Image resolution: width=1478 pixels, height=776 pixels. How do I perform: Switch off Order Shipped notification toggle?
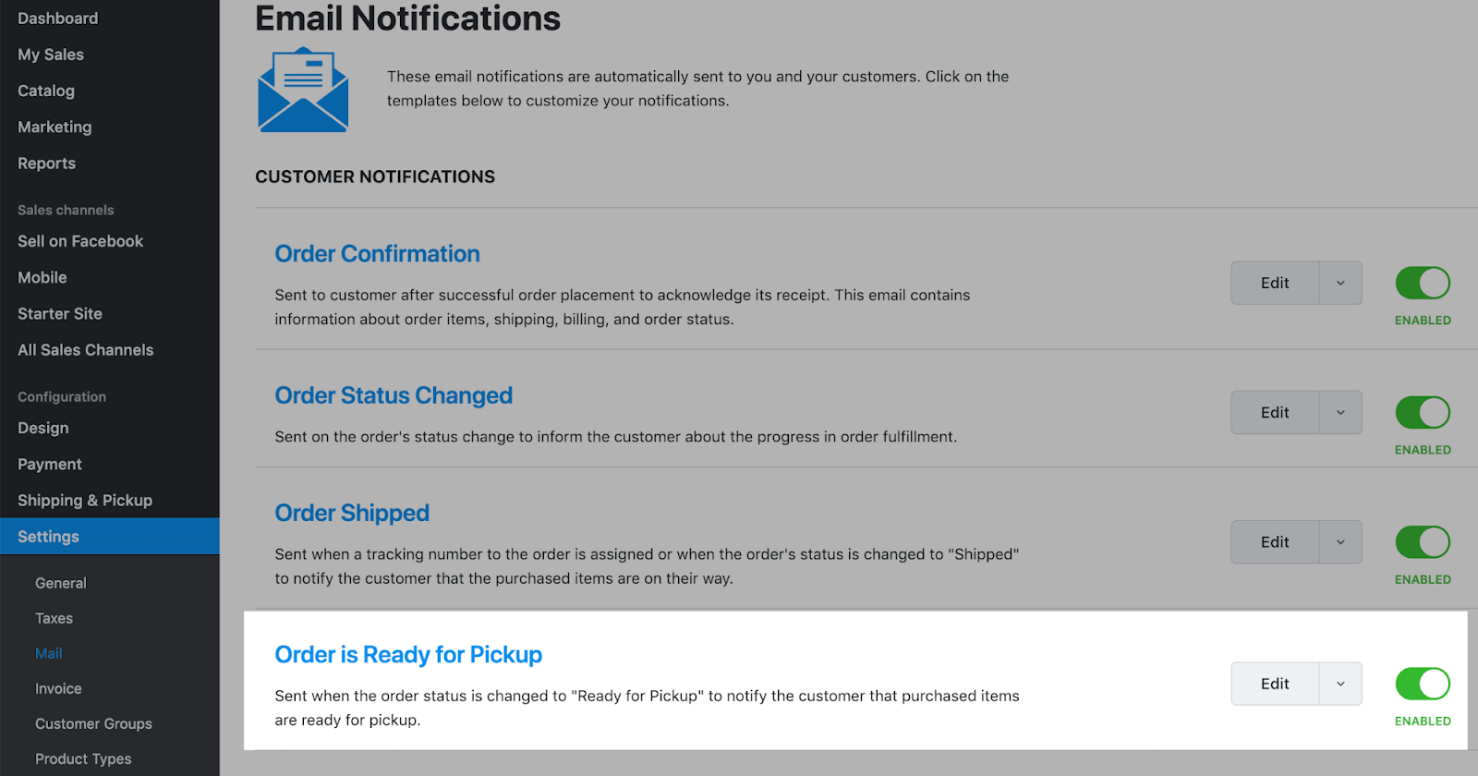pos(1423,542)
